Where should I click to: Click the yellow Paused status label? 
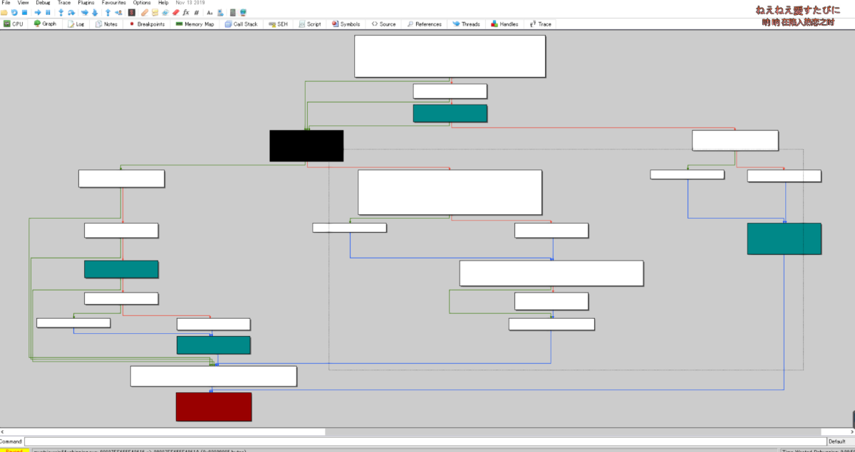(14, 450)
